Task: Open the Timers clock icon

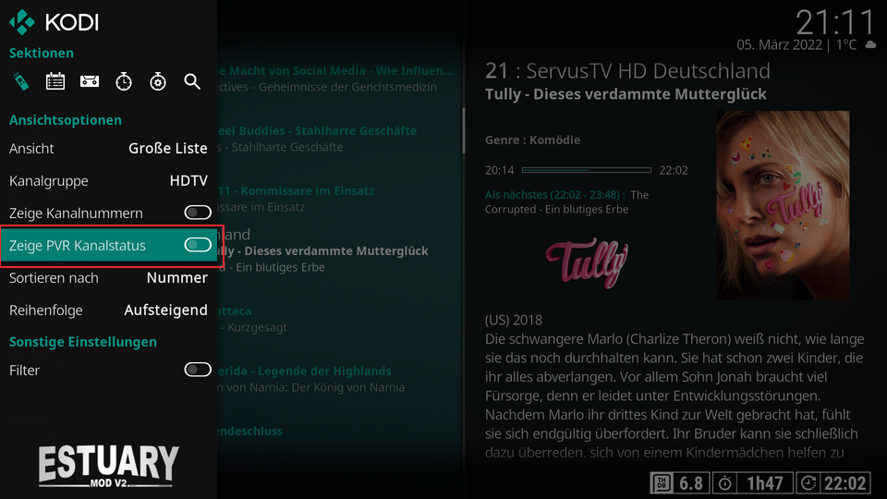Action: pyautogui.click(x=123, y=81)
